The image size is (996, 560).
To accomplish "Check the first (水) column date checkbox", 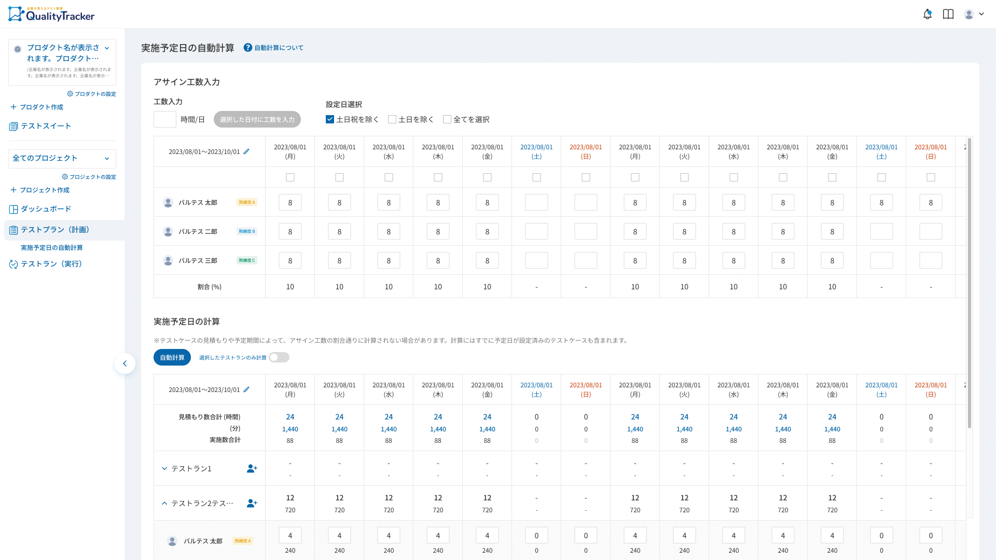I will point(389,177).
